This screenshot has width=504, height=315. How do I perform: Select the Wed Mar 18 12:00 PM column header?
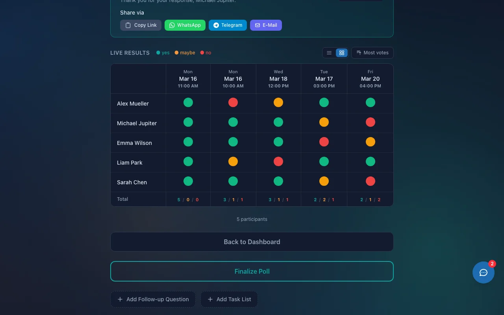coord(278,79)
